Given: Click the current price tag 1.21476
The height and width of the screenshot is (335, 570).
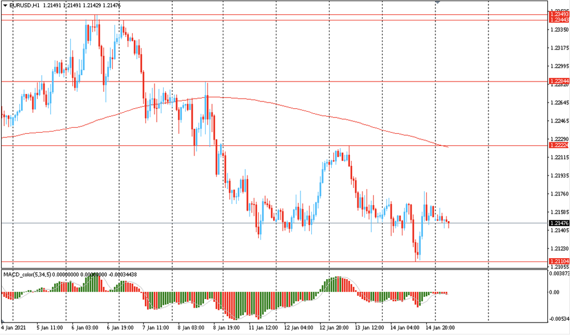Looking at the screenshot, I should click(x=560, y=223).
